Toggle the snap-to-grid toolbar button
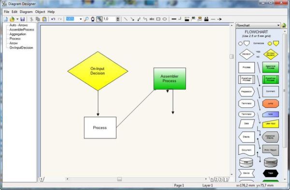This screenshot has height=190, width=290. (100, 19)
